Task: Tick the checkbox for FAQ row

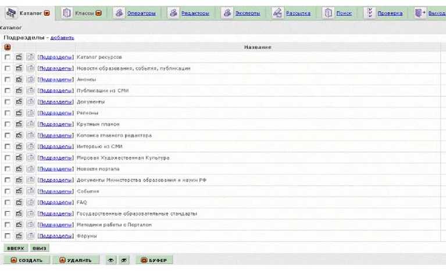Action: pyautogui.click(x=8, y=203)
